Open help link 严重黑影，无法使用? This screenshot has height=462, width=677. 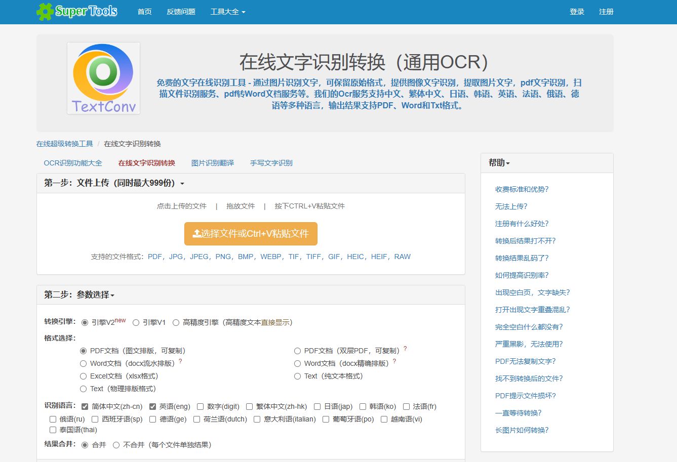[529, 344]
